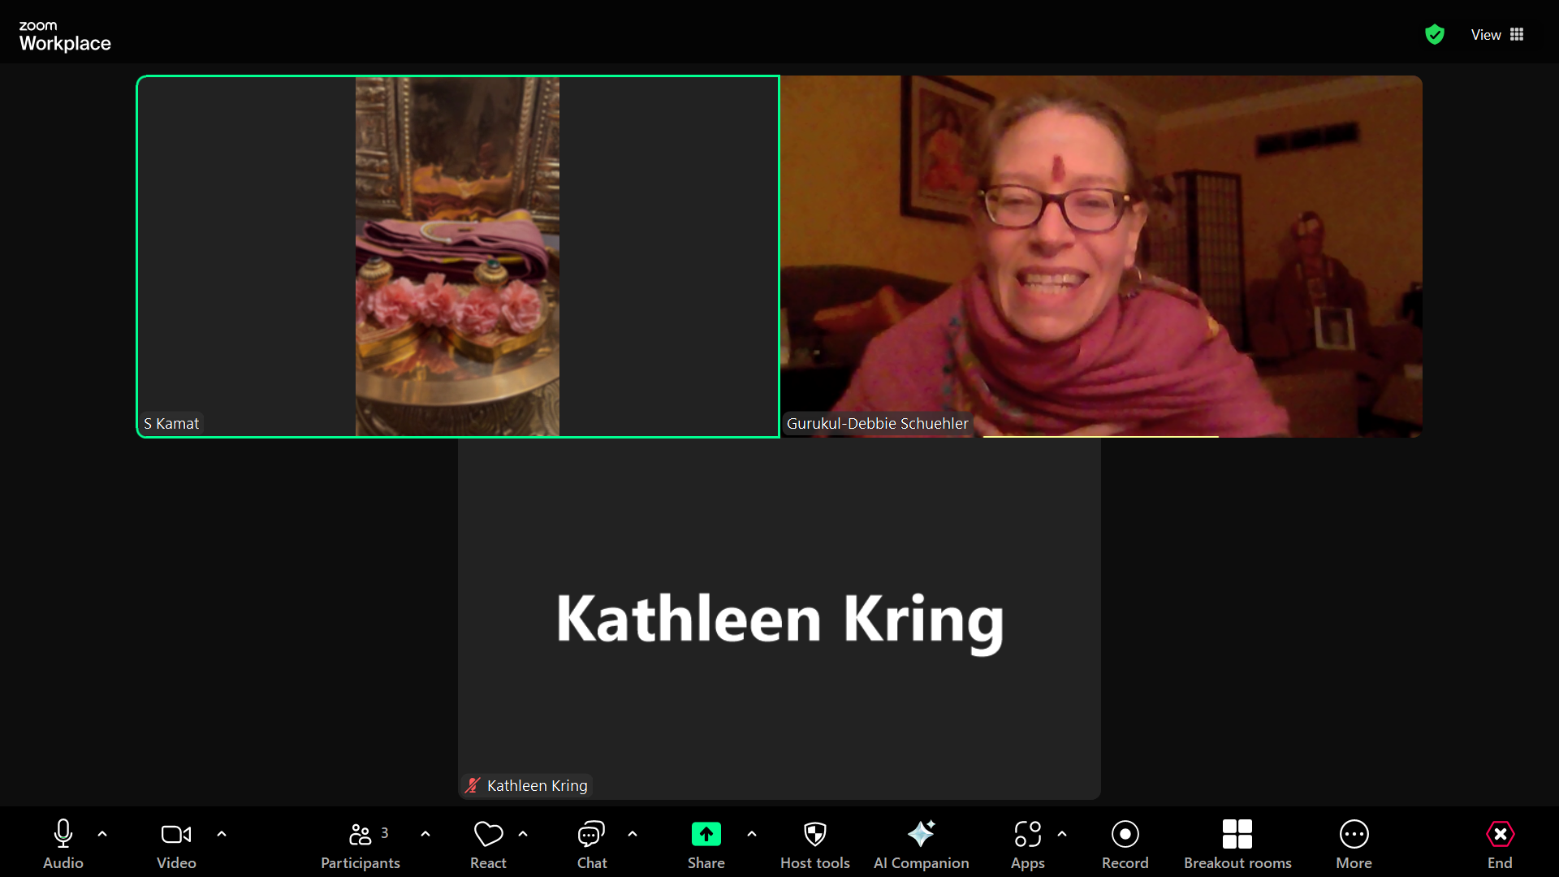The height and width of the screenshot is (877, 1559).
Task: Click the red End meeting button
Action: coord(1500,834)
